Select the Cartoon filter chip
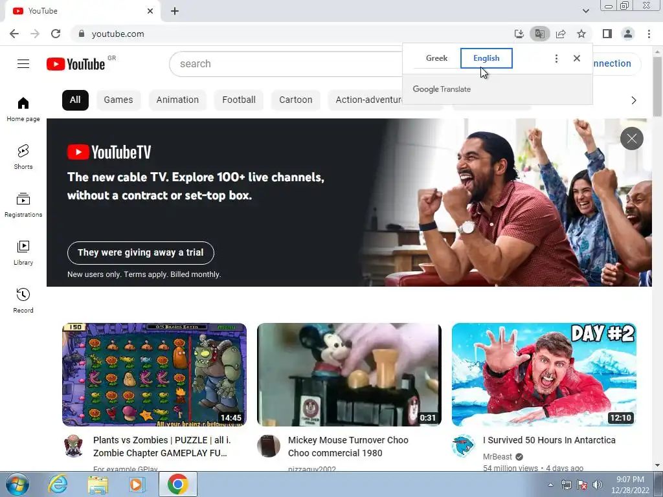This screenshot has height=497, width=663. point(295,100)
